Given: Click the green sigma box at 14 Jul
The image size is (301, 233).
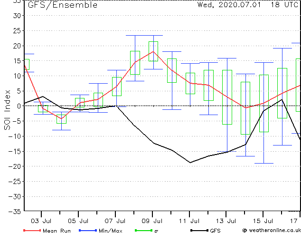Looking at the screenshot, I should point(245,108).
